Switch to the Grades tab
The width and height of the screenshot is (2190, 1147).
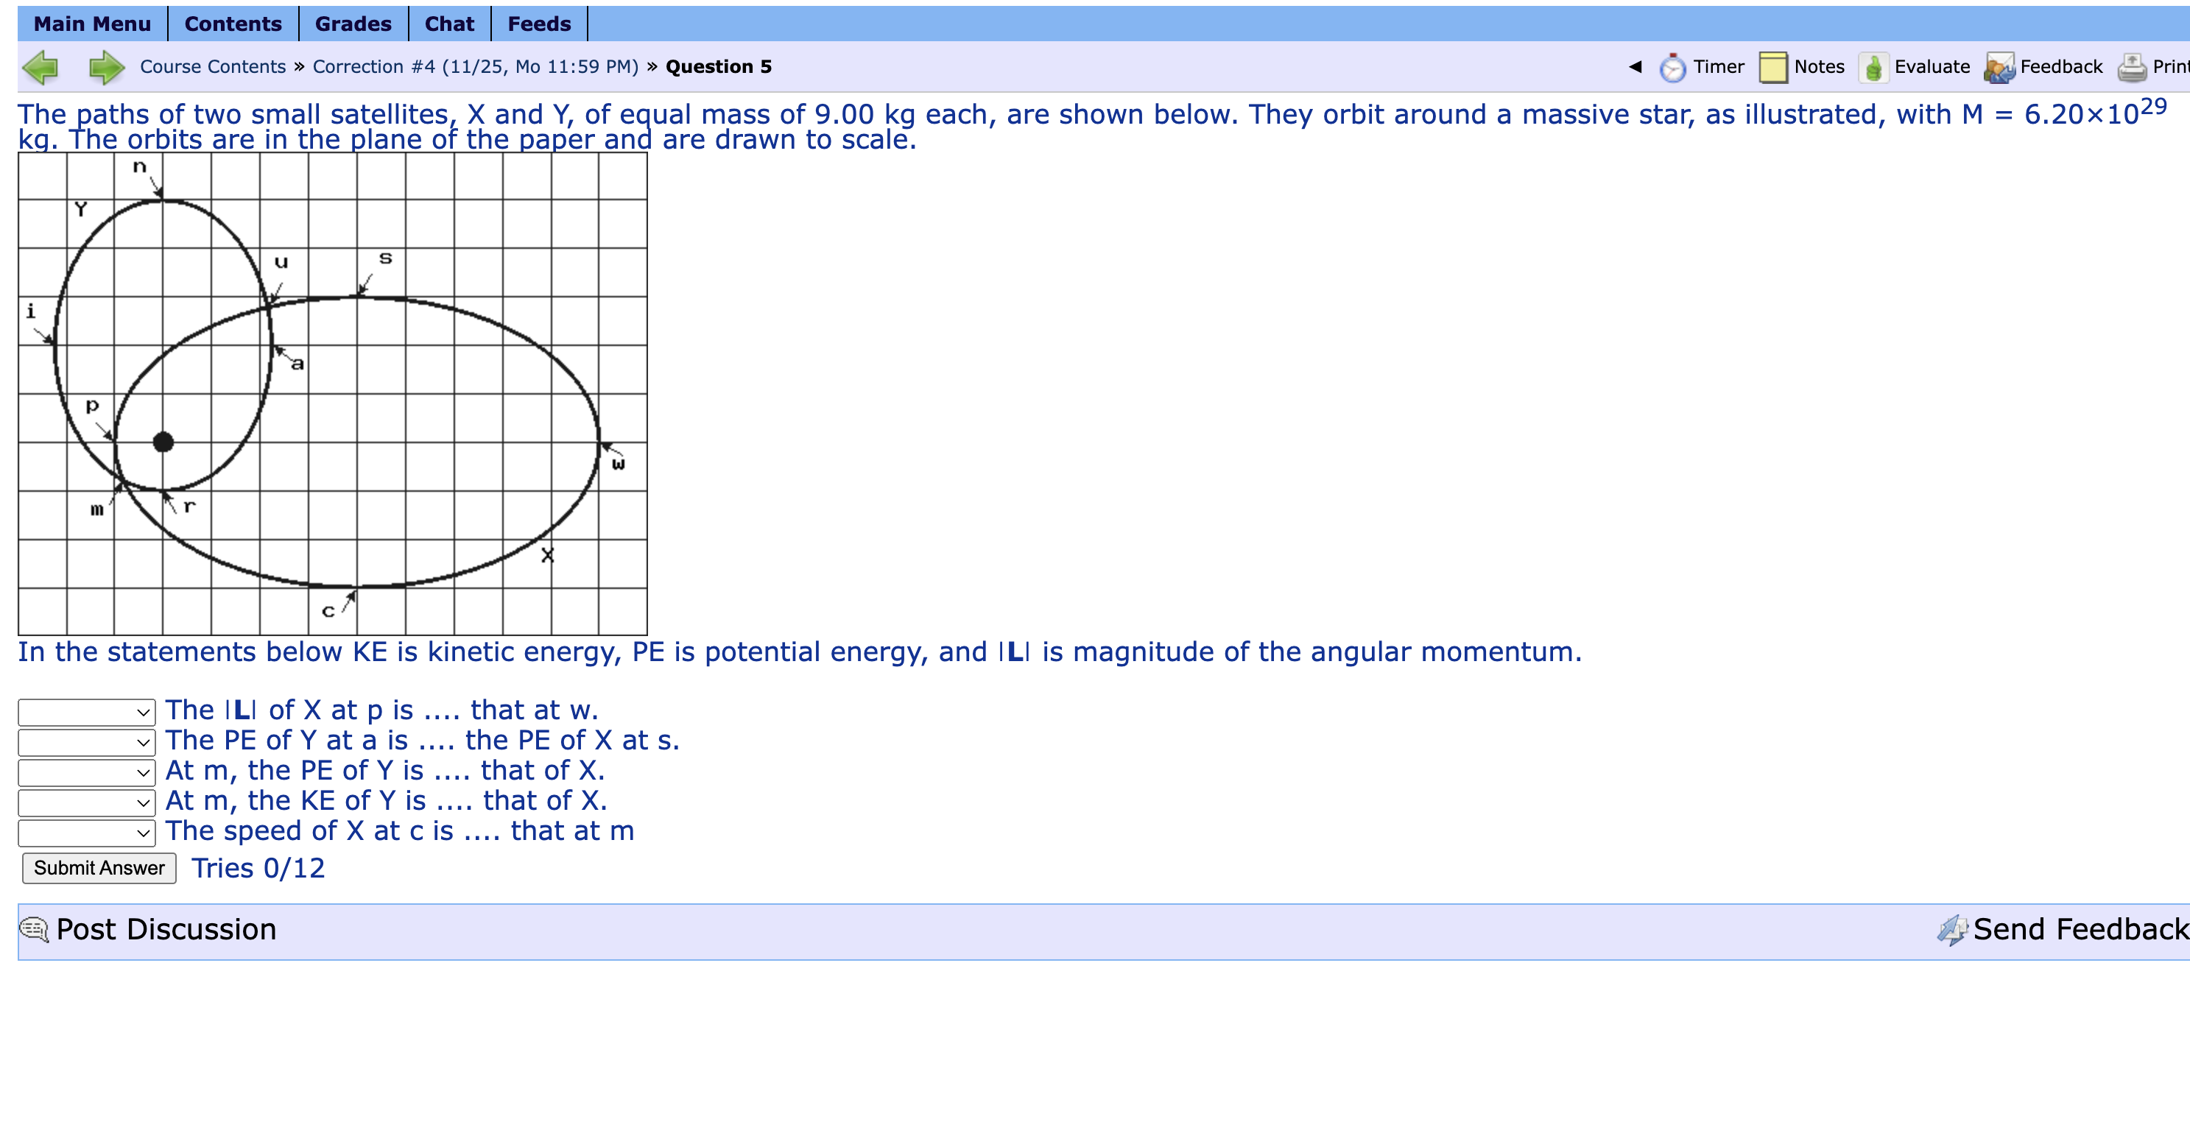pyautogui.click(x=353, y=23)
